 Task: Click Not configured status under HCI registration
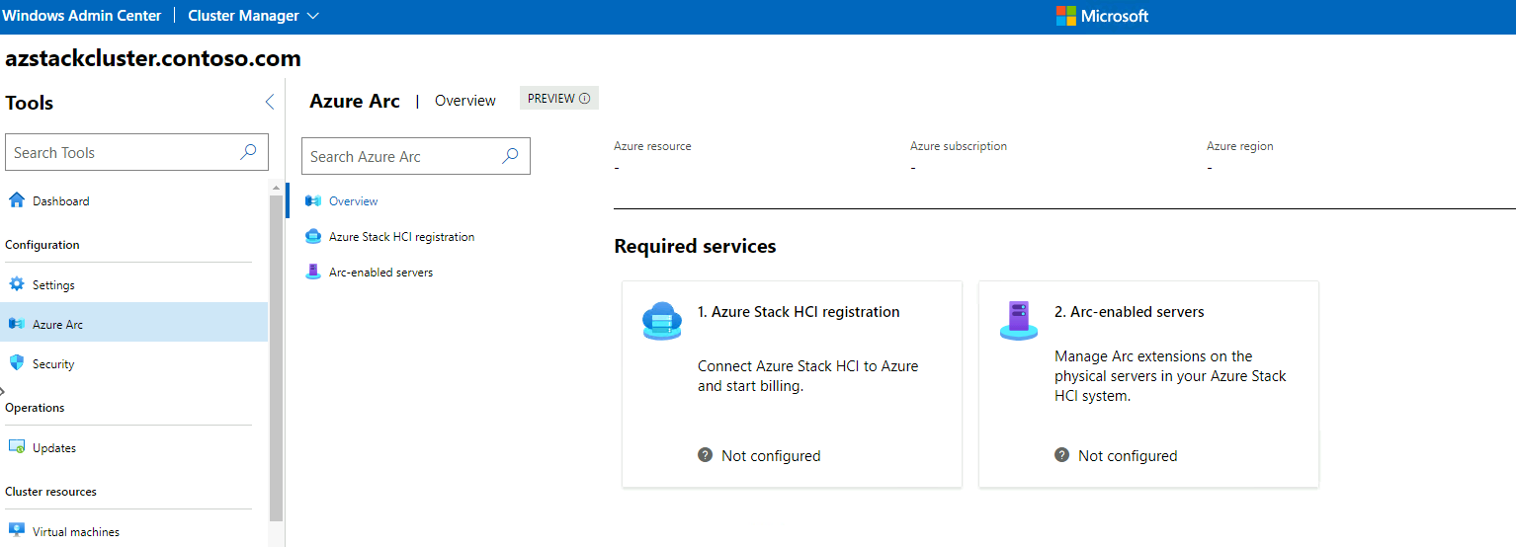[x=771, y=456]
